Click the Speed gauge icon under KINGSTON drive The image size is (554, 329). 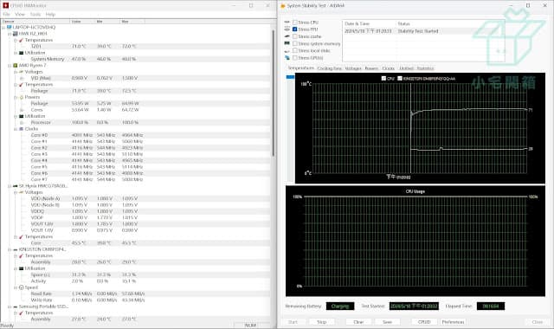coord(21,287)
